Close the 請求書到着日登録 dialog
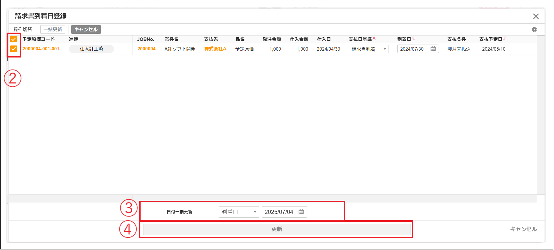This screenshot has width=554, height=250. 536,16
